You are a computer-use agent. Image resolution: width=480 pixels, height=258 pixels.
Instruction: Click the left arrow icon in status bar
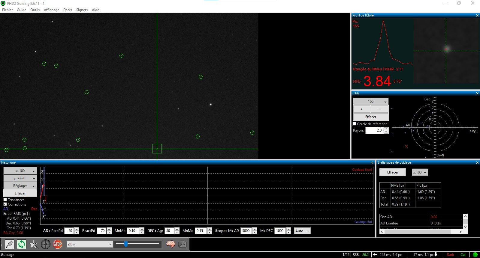(x=375, y=255)
